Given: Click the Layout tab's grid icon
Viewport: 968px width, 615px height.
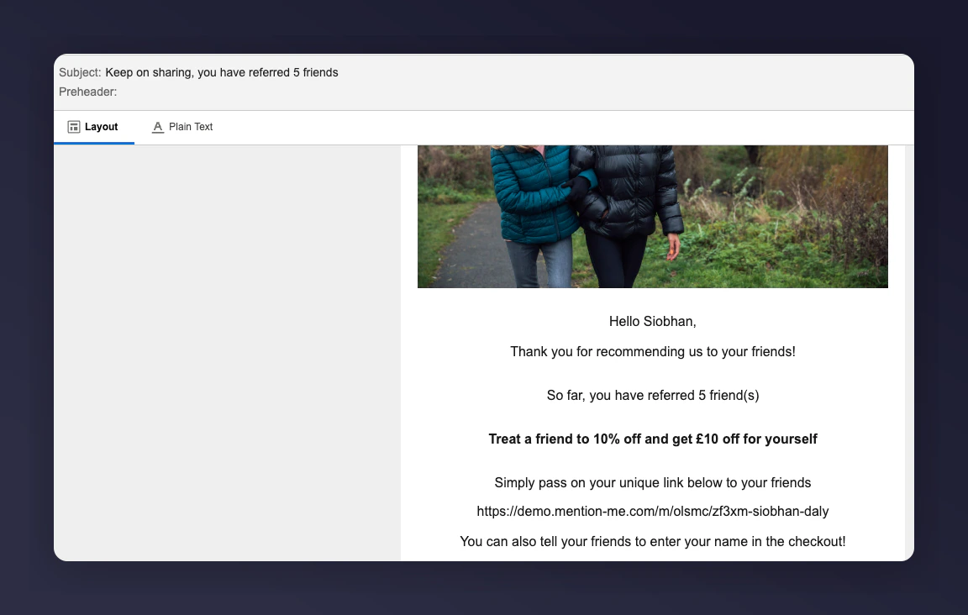Looking at the screenshot, I should (74, 127).
